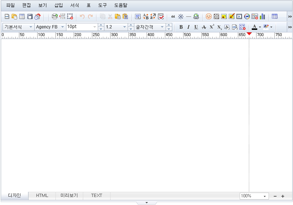Undo the last action
This screenshot has width=293, height=205.
point(82,17)
